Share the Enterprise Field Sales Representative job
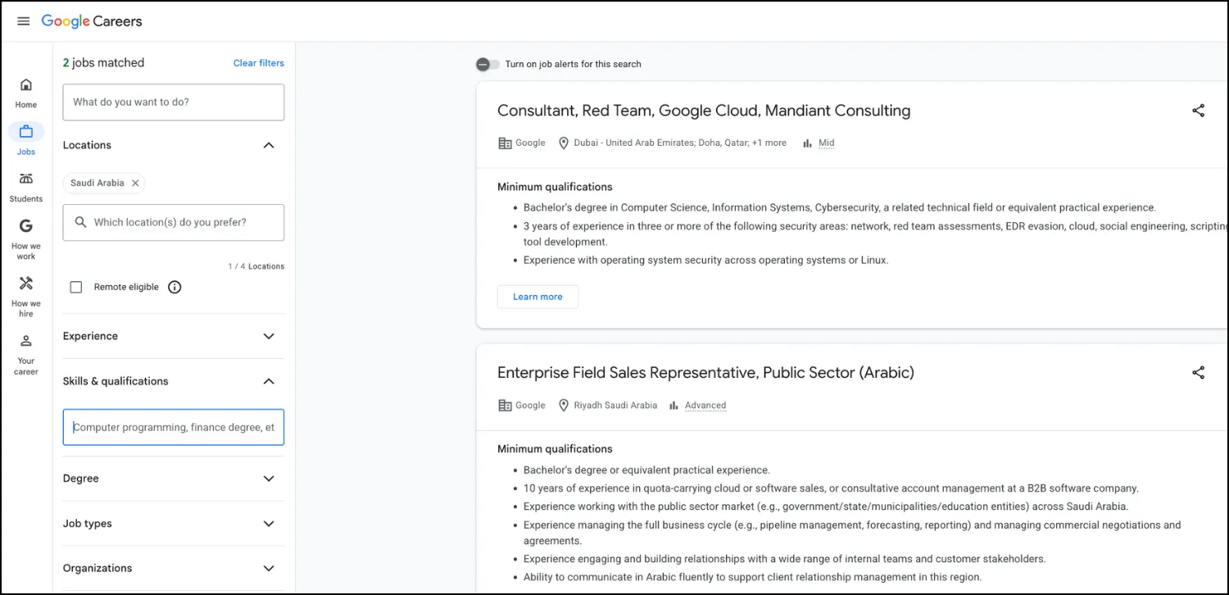Screen dimensions: 1229x595 pyautogui.click(x=1198, y=373)
